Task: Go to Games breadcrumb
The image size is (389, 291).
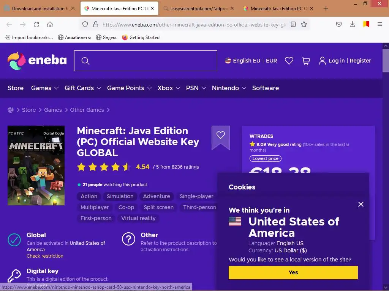Action: [53, 110]
